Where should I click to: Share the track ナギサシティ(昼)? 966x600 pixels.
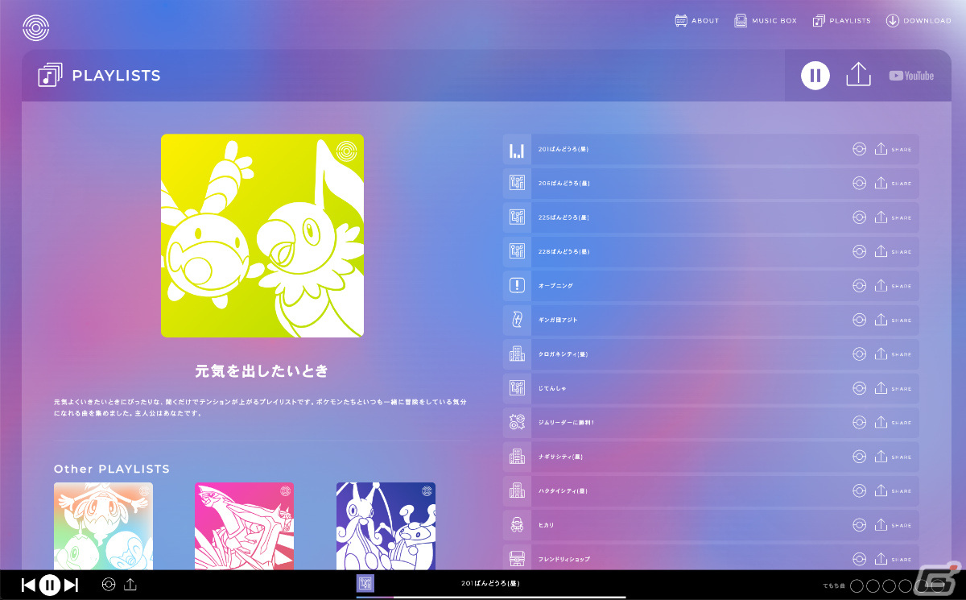tap(893, 457)
